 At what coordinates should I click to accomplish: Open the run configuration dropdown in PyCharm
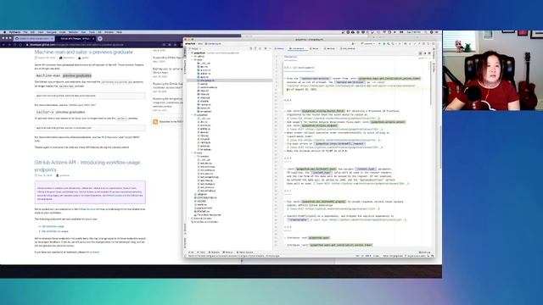point(367,44)
